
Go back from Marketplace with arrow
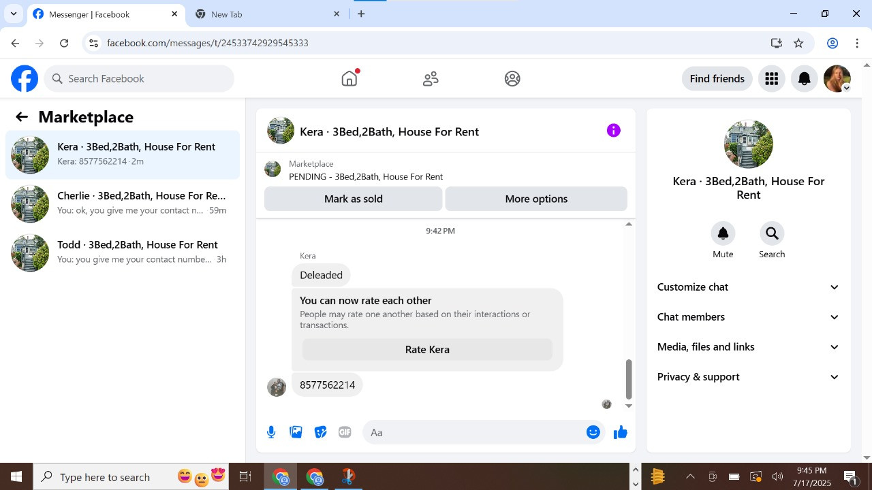point(22,117)
